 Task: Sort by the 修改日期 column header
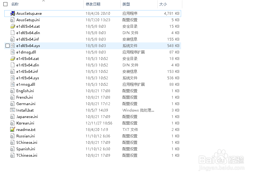tap(93, 4)
